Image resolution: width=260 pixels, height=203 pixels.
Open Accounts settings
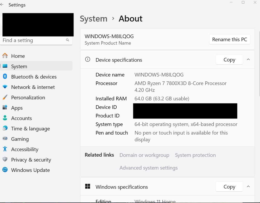(36, 118)
